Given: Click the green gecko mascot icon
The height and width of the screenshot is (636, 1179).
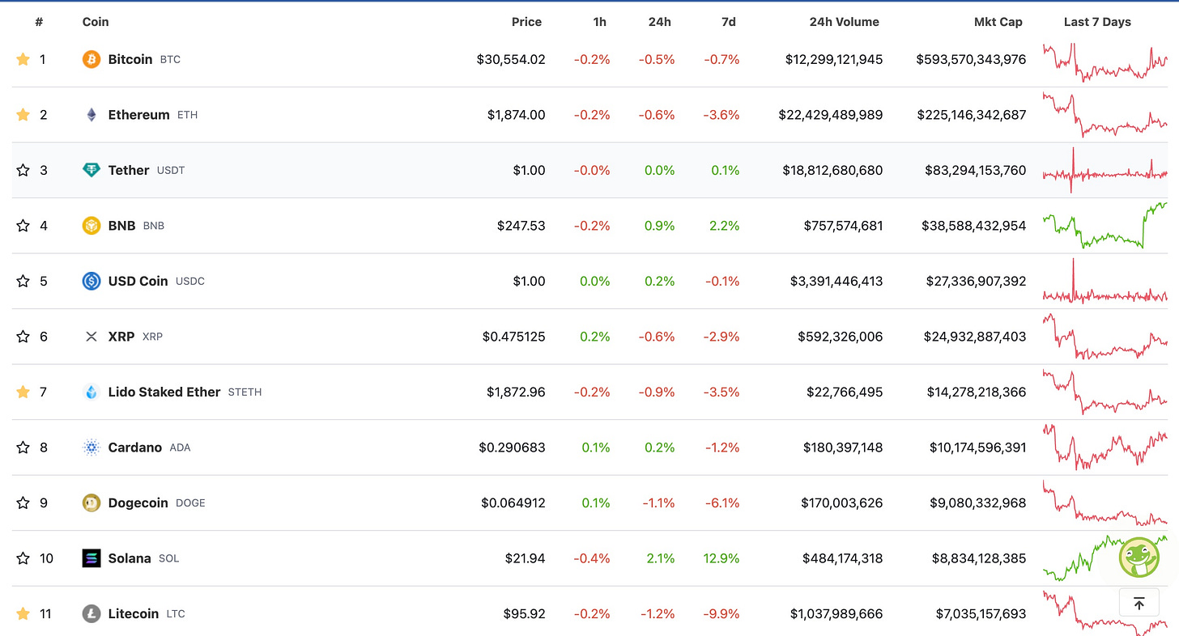Looking at the screenshot, I should tap(1139, 558).
